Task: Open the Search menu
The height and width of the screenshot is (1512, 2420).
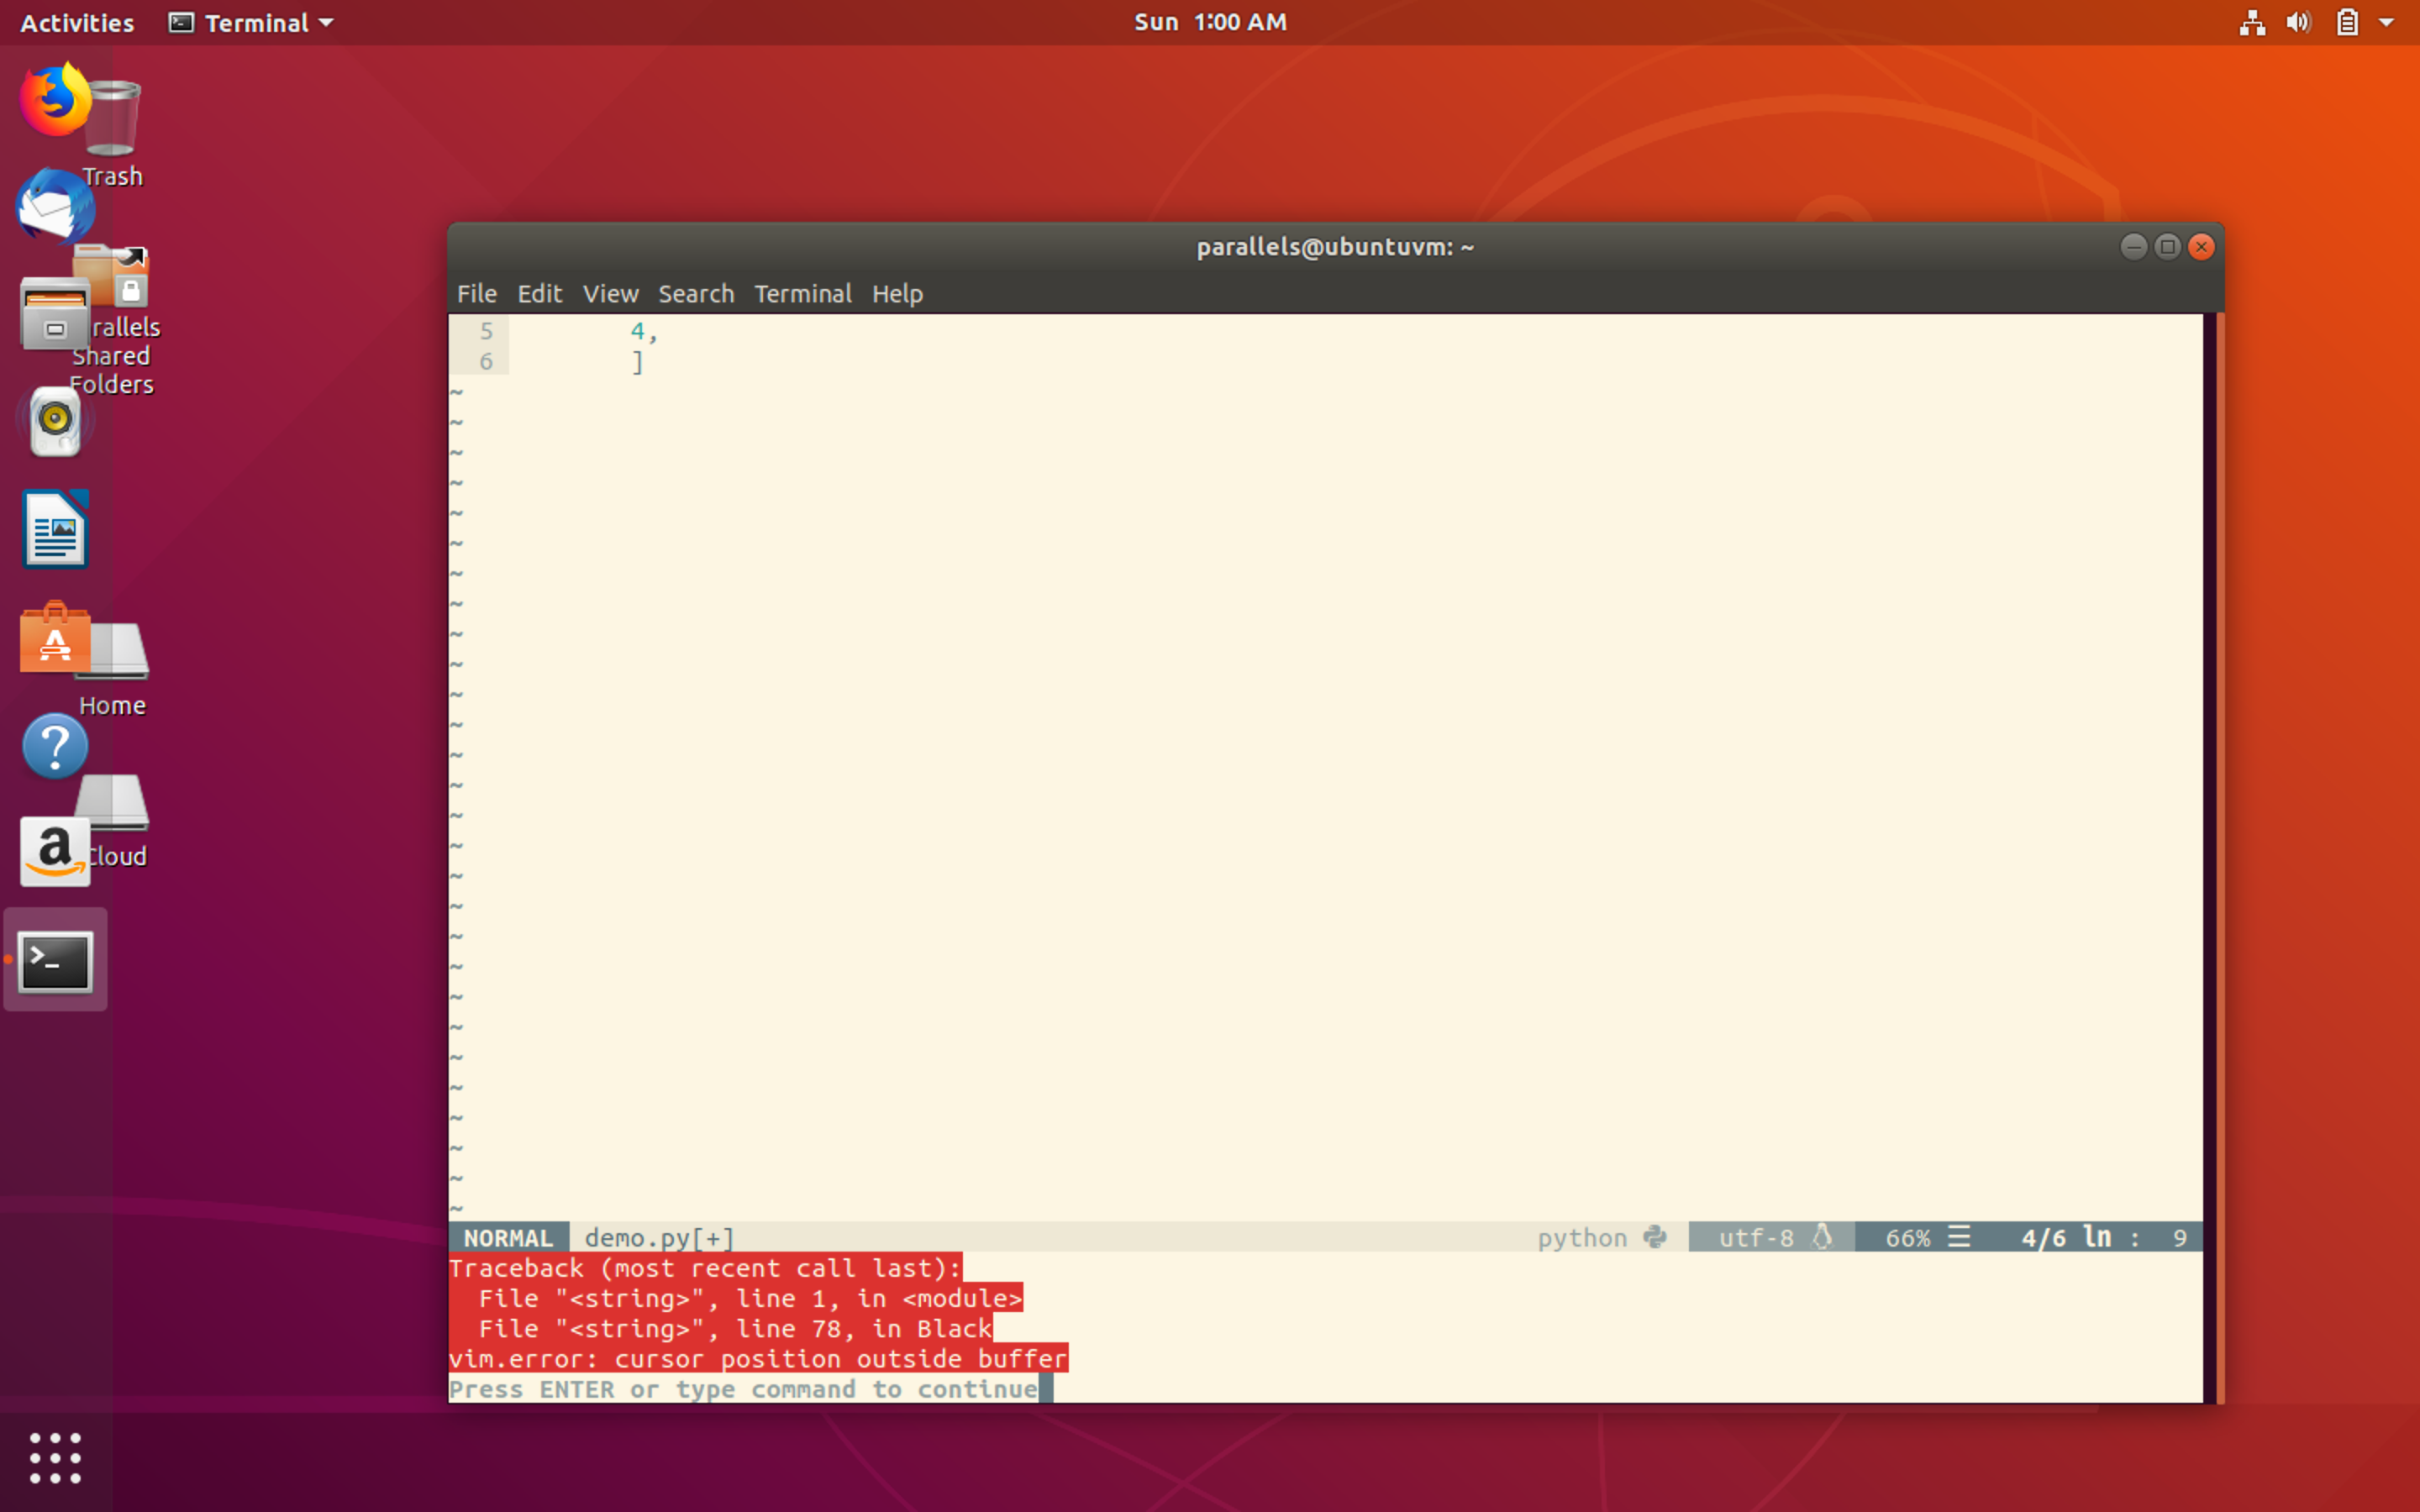Action: [696, 294]
